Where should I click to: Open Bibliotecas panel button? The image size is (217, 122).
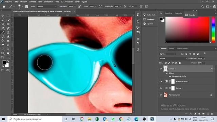point(149,19)
